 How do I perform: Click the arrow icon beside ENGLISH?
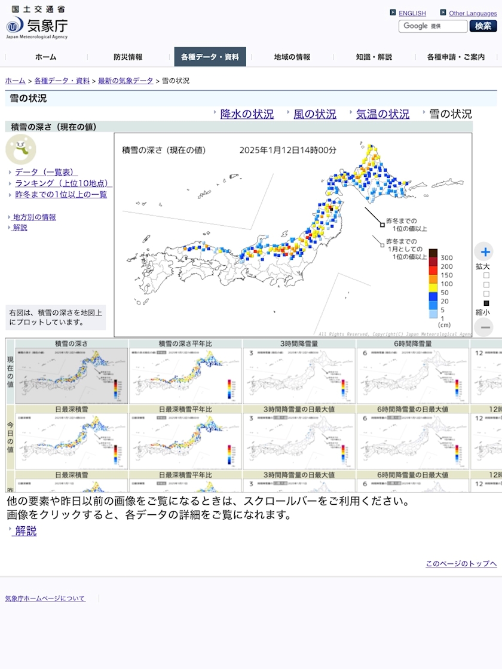pyautogui.click(x=393, y=13)
